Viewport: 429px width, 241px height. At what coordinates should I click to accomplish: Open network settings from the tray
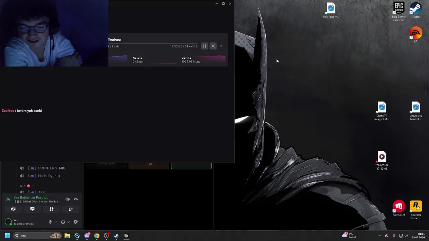point(401,236)
